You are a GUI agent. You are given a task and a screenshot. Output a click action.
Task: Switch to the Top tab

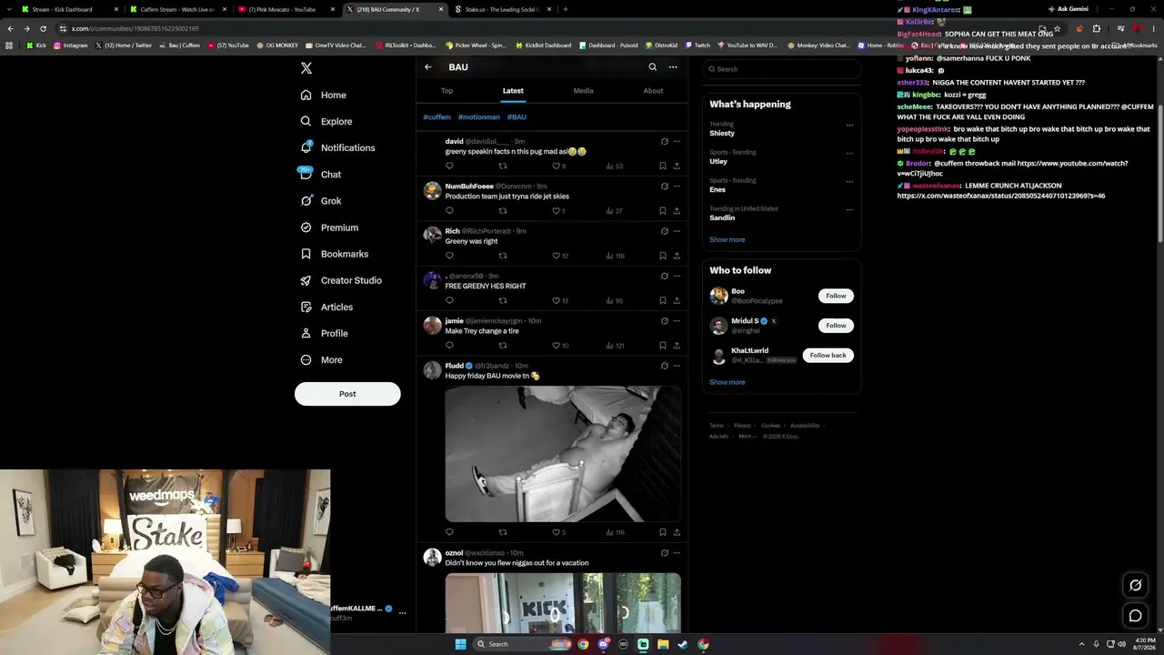(447, 91)
